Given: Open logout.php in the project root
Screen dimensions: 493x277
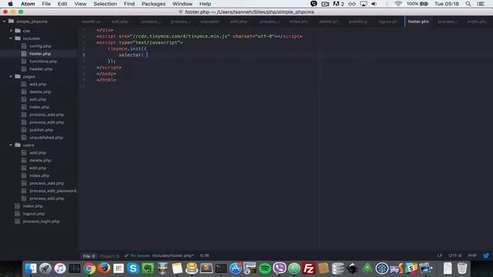Looking at the screenshot, I should pos(34,214).
